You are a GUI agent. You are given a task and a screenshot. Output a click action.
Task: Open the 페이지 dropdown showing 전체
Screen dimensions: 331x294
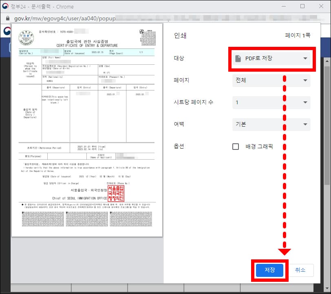coord(272,80)
